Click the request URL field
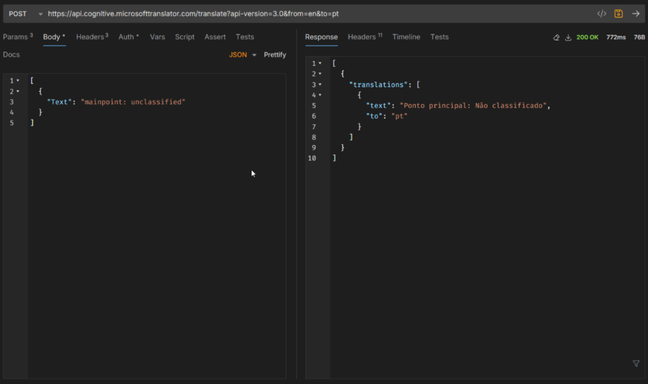Image resolution: width=648 pixels, height=384 pixels. (213, 13)
